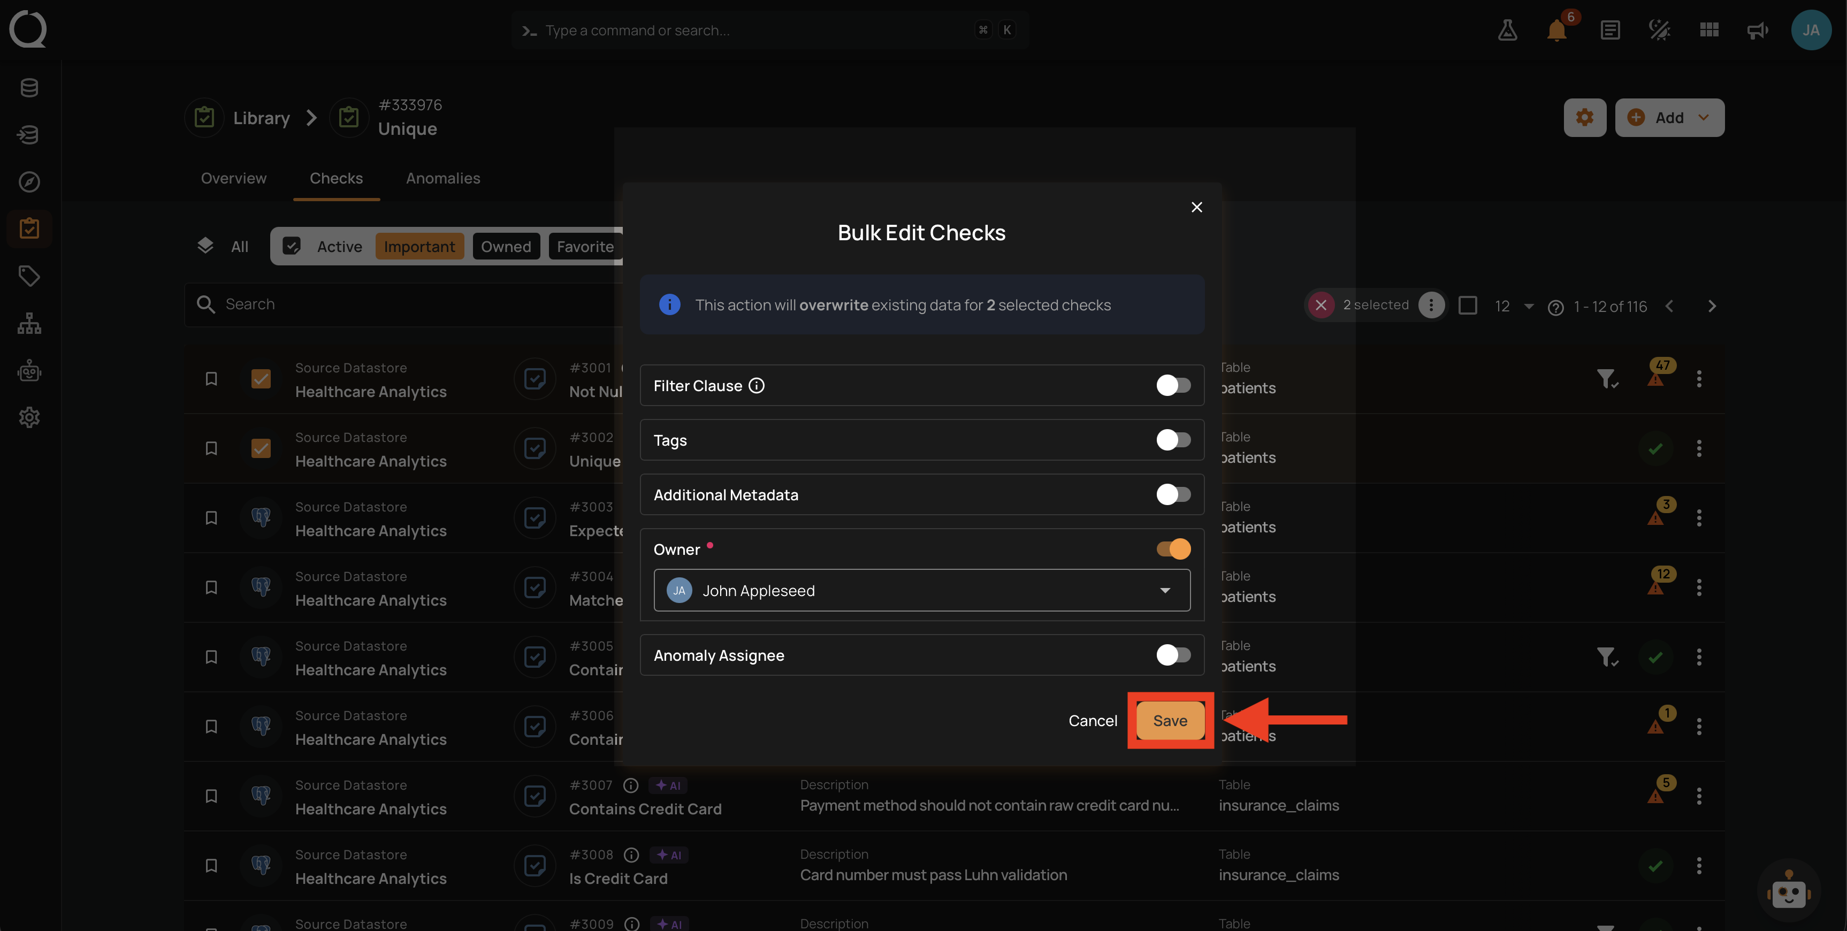
Task: Select the Owned filter chip
Action: click(506, 247)
